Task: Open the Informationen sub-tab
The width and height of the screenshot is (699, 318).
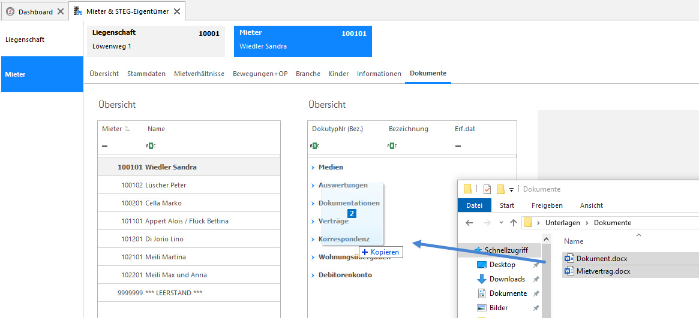Action: [x=379, y=74]
